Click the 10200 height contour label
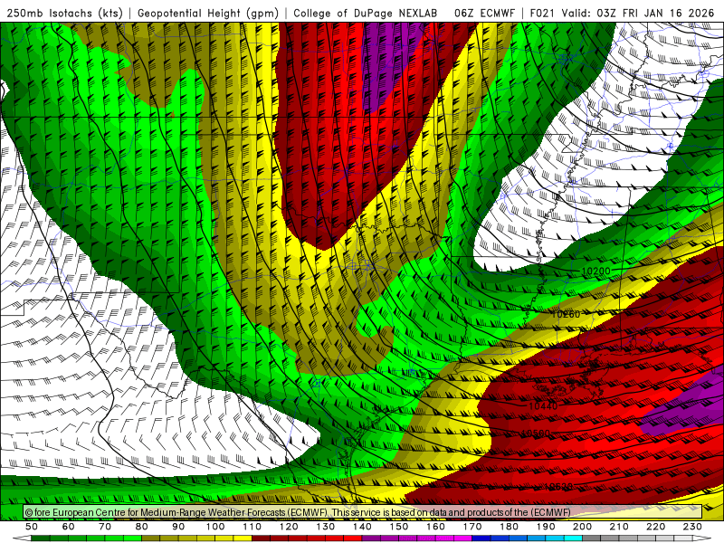The height and width of the screenshot is (543, 724). coord(595,271)
